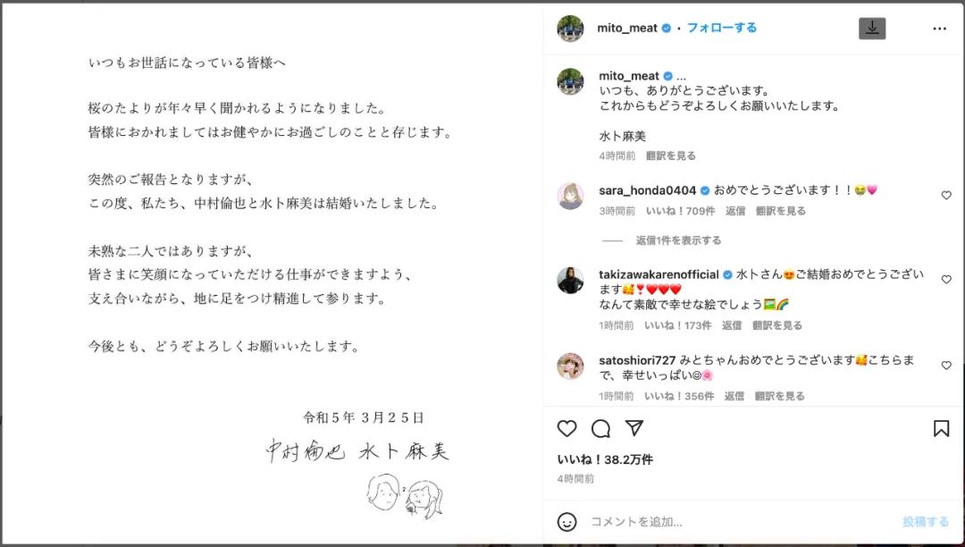Share the post with paper plane icon
Image resolution: width=965 pixels, height=547 pixels.
[634, 427]
